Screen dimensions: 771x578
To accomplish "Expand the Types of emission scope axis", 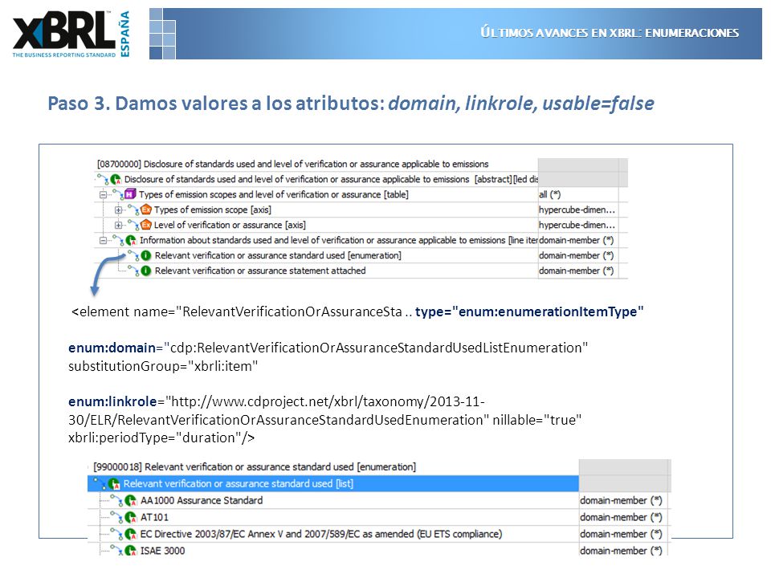I will coord(118,210).
